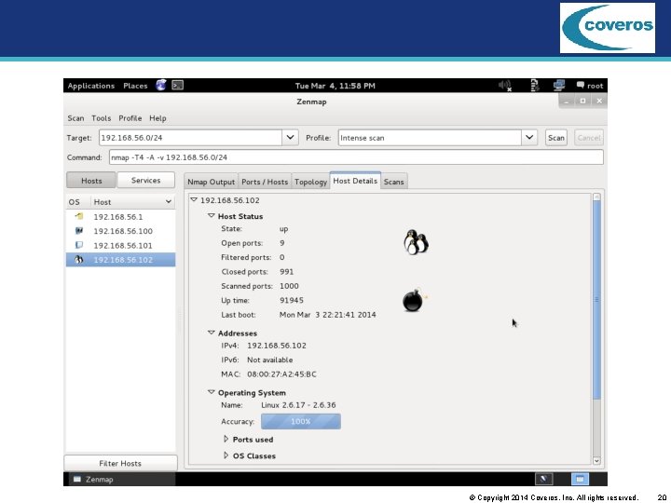Click the Host Details vertical scrollbar
The height and width of the screenshot is (503, 671).
point(596,299)
